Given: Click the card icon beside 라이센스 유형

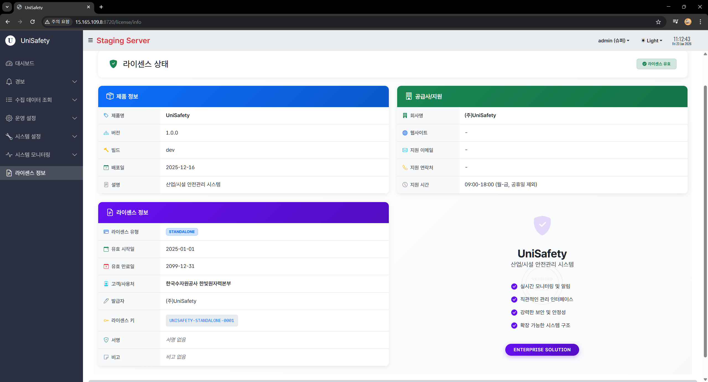Looking at the screenshot, I should coord(106,232).
